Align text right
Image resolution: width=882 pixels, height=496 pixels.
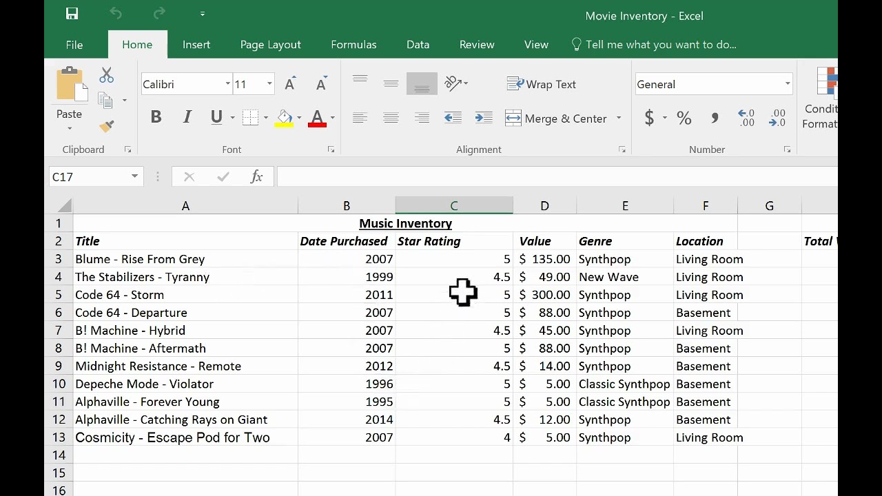click(422, 118)
